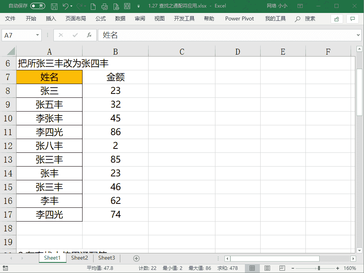Click the Cancel X icon in formula bar
Viewport: 364px width, 273px height.
pyautogui.click(x=61, y=35)
